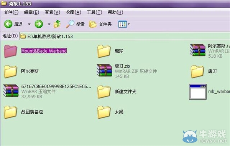Select the Mount&Blade Warband folder icon

point(10,51)
